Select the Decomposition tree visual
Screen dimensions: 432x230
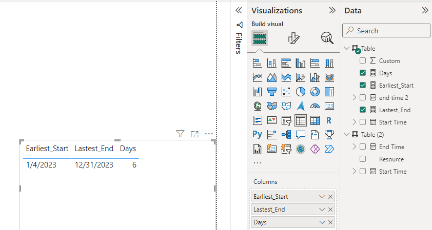[286, 135]
